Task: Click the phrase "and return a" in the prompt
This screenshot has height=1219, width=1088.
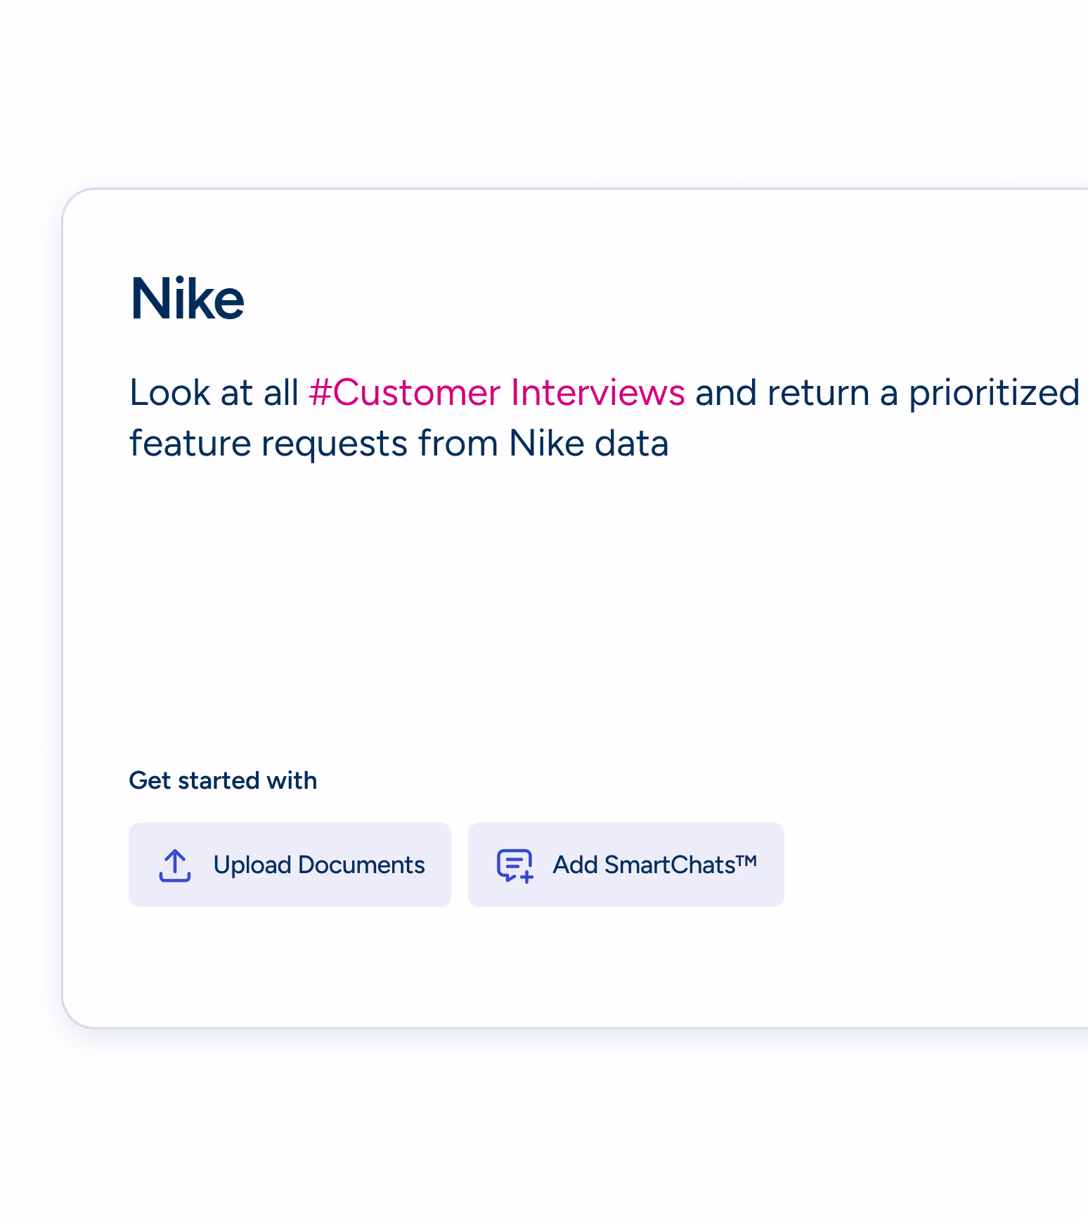Action: pyautogui.click(x=797, y=392)
